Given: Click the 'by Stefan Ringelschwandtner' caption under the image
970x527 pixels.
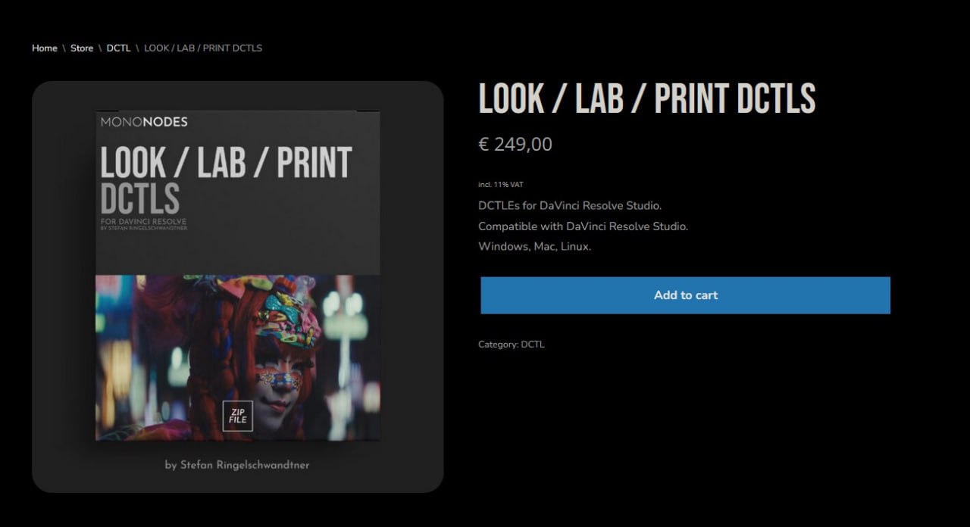Looking at the screenshot, I should [237, 465].
